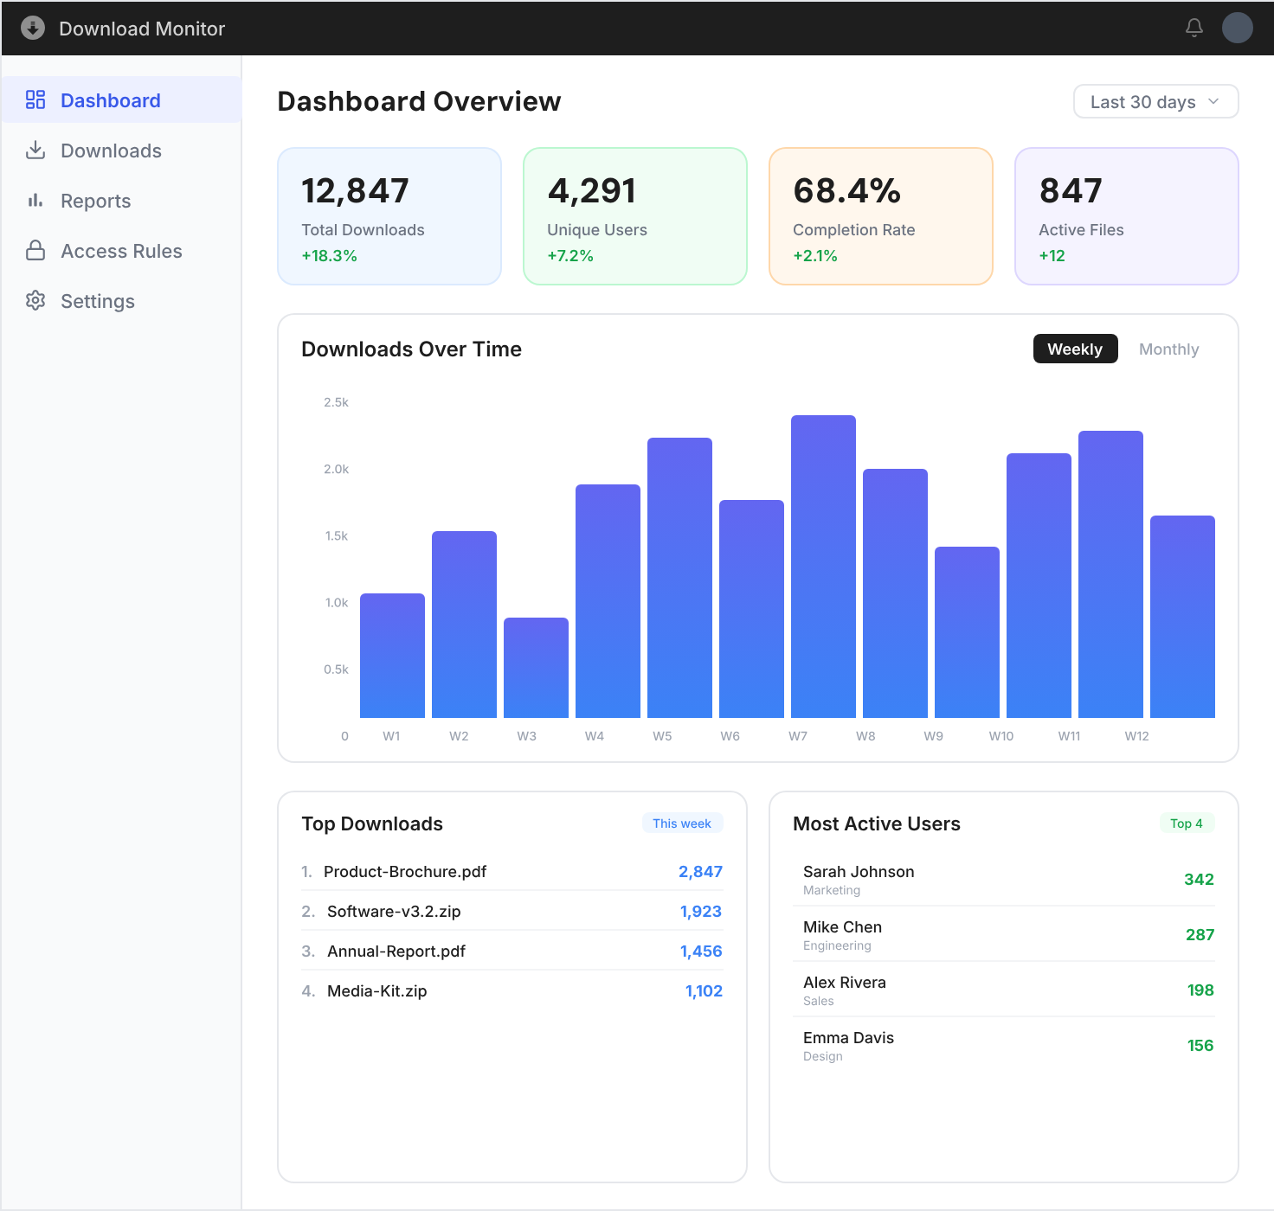Open Product-Brochure.pdf from Top Downloads
The height and width of the screenshot is (1211, 1274).
(x=404, y=871)
